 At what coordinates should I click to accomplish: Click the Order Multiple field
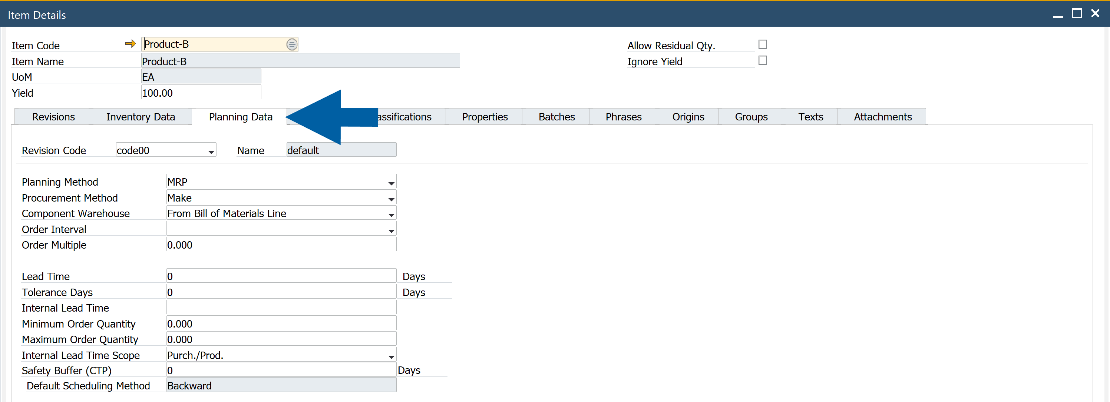coord(281,245)
